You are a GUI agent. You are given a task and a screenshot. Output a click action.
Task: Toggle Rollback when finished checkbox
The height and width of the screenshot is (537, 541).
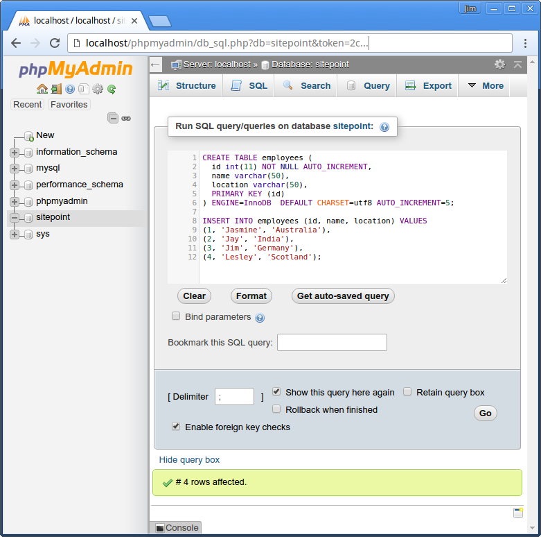click(x=276, y=409)
